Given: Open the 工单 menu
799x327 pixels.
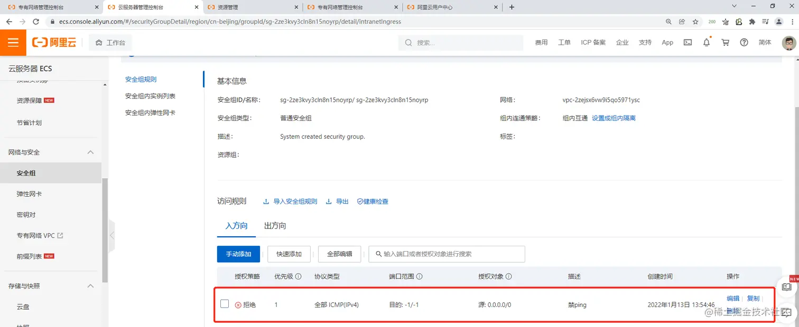Looking at the screenshot, I should click(564, 43).
